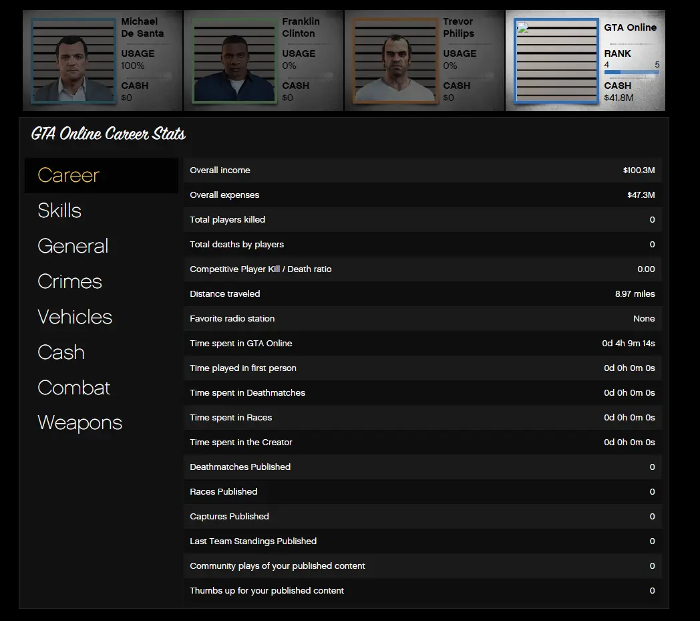Select Time spent in Races row
700x621 pixels.
coord(422,417)
